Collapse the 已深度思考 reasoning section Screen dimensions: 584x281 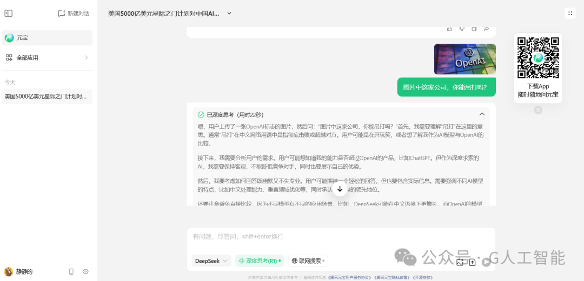coord(482,114)
